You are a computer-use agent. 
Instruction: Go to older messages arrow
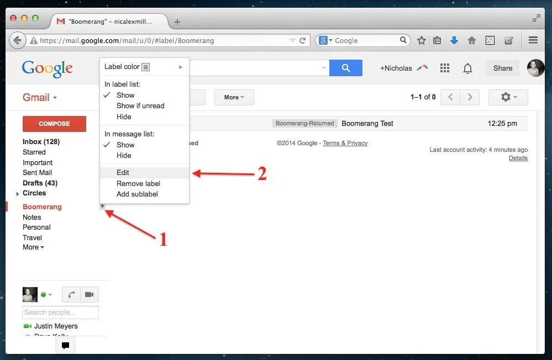click(x=470, y=97)
